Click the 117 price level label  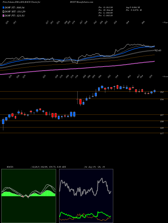(x=162, y=133)
